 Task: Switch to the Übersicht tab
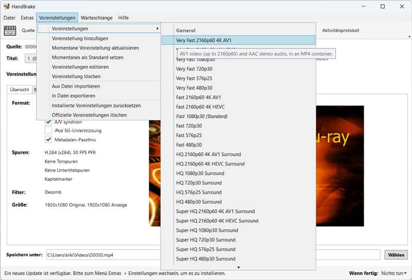pos(19,90)
